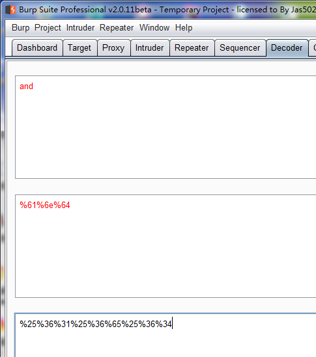Select the Repeater tab in the tab row

192,48
